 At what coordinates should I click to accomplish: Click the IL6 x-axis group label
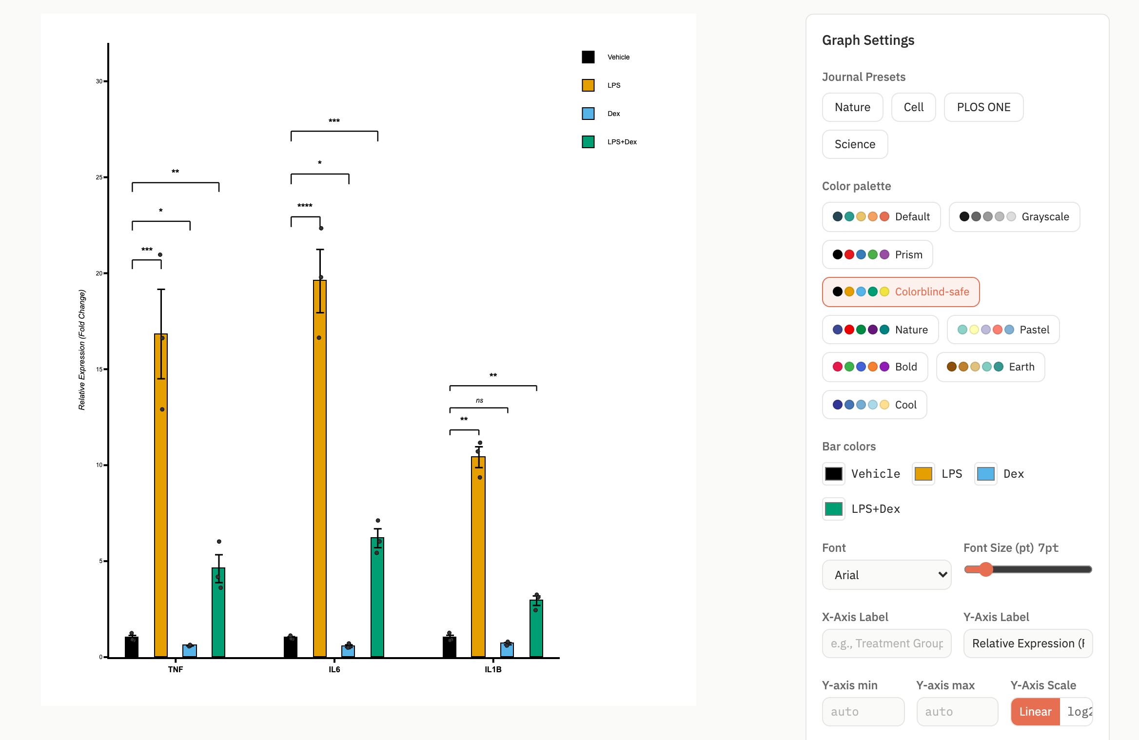click(x=334, y=669)
